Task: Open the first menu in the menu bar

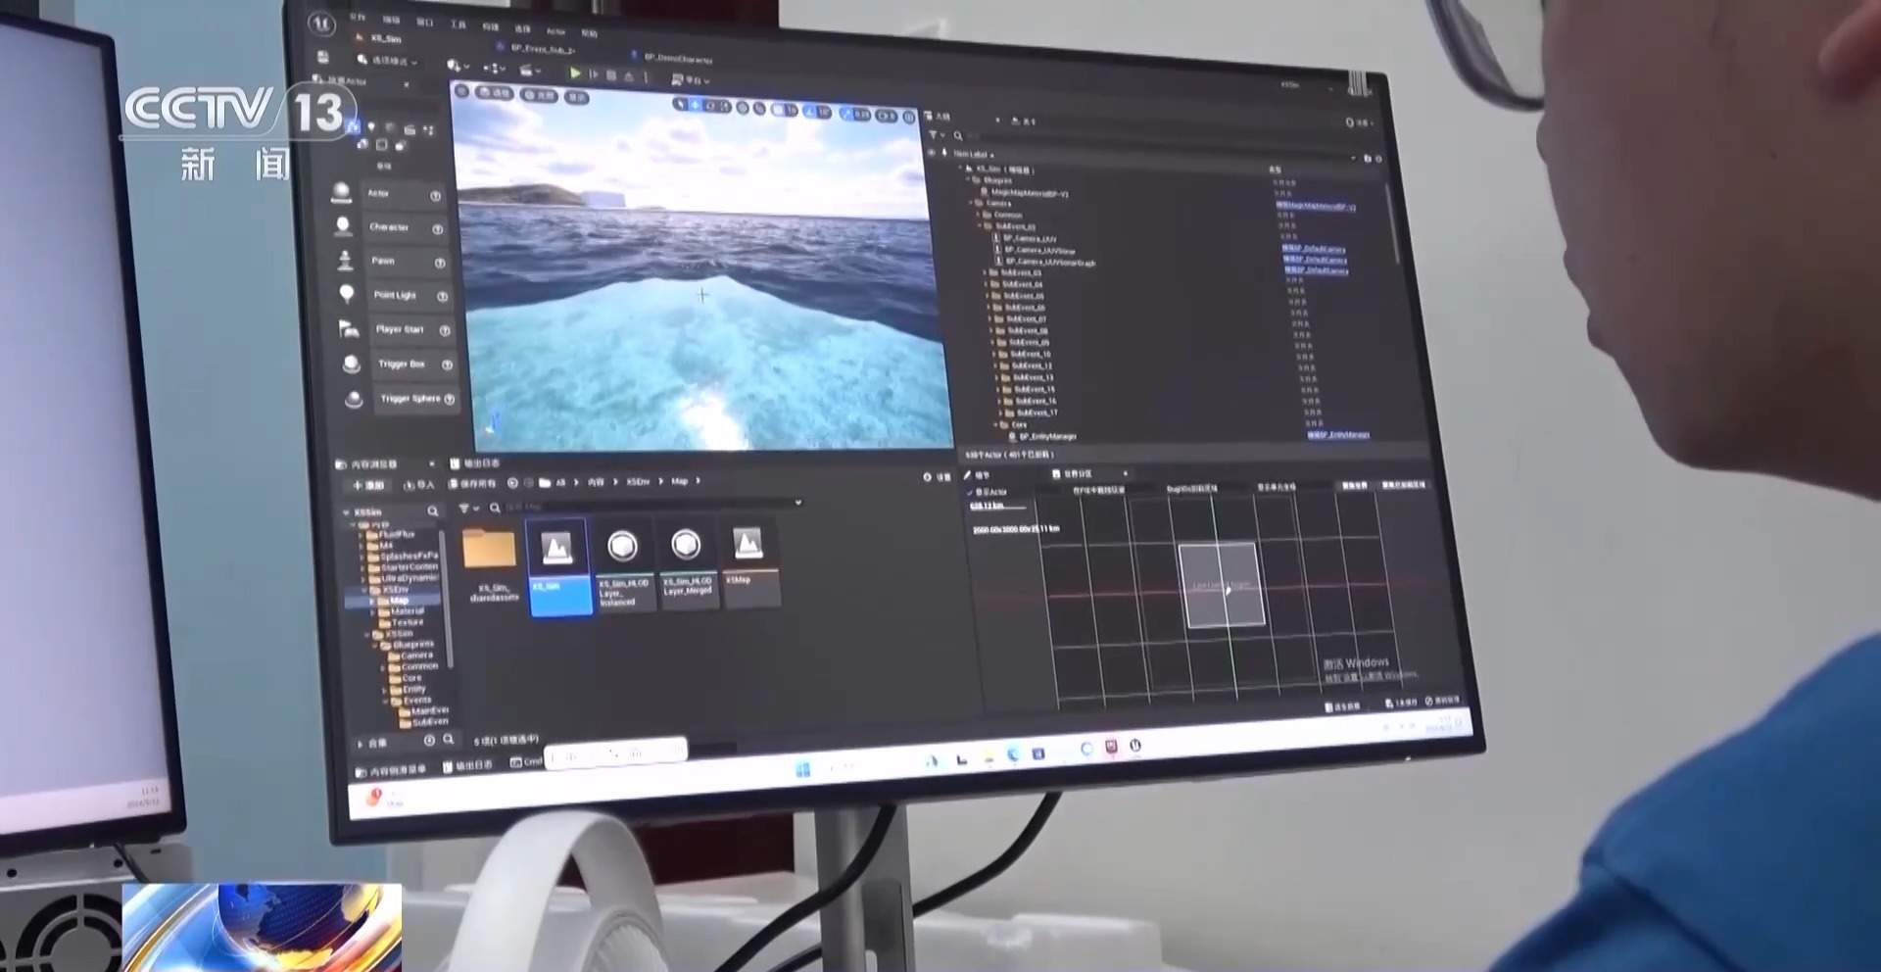Action: [x=358, y=17]
